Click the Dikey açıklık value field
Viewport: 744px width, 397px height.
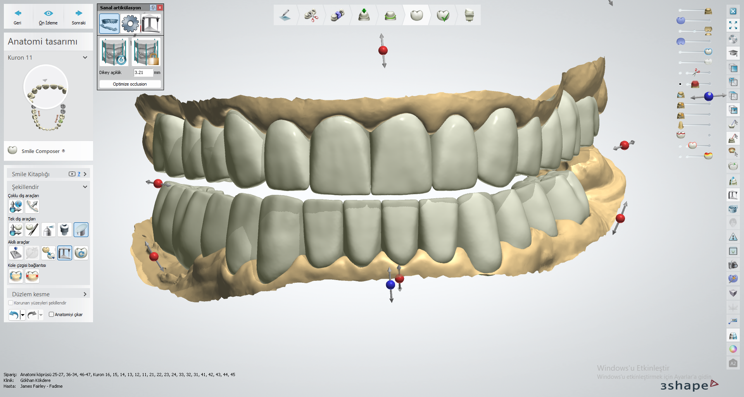point(143,72)
